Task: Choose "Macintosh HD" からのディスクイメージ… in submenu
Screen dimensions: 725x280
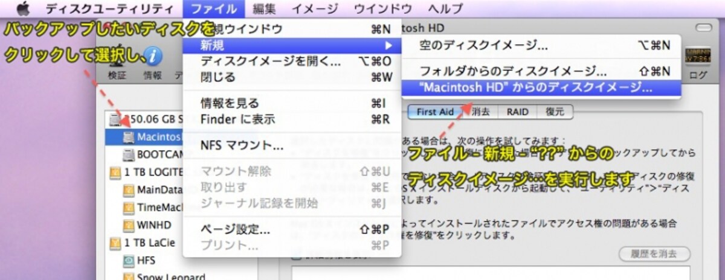Action: click(x=542, y=87)
